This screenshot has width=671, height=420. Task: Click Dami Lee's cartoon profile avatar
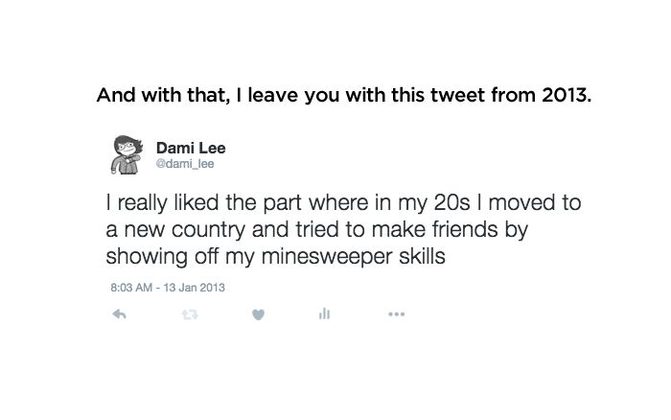click(125, 154)
